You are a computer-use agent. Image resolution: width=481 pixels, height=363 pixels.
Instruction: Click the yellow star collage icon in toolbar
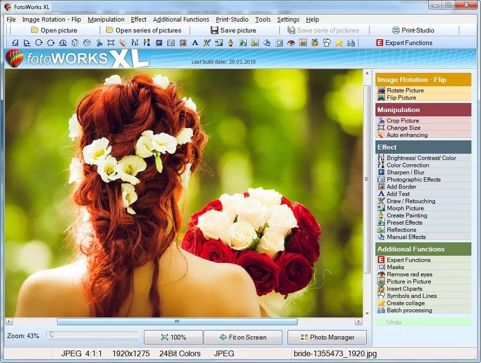[339, 43]
